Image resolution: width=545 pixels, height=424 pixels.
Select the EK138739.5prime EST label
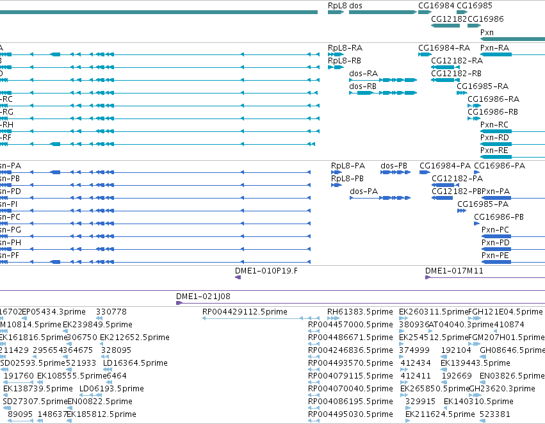[x=38, y=389]
